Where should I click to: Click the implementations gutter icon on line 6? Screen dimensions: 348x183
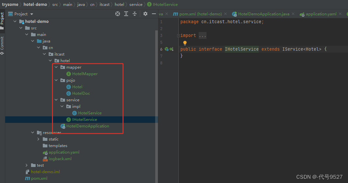click(x=172, y=49)
